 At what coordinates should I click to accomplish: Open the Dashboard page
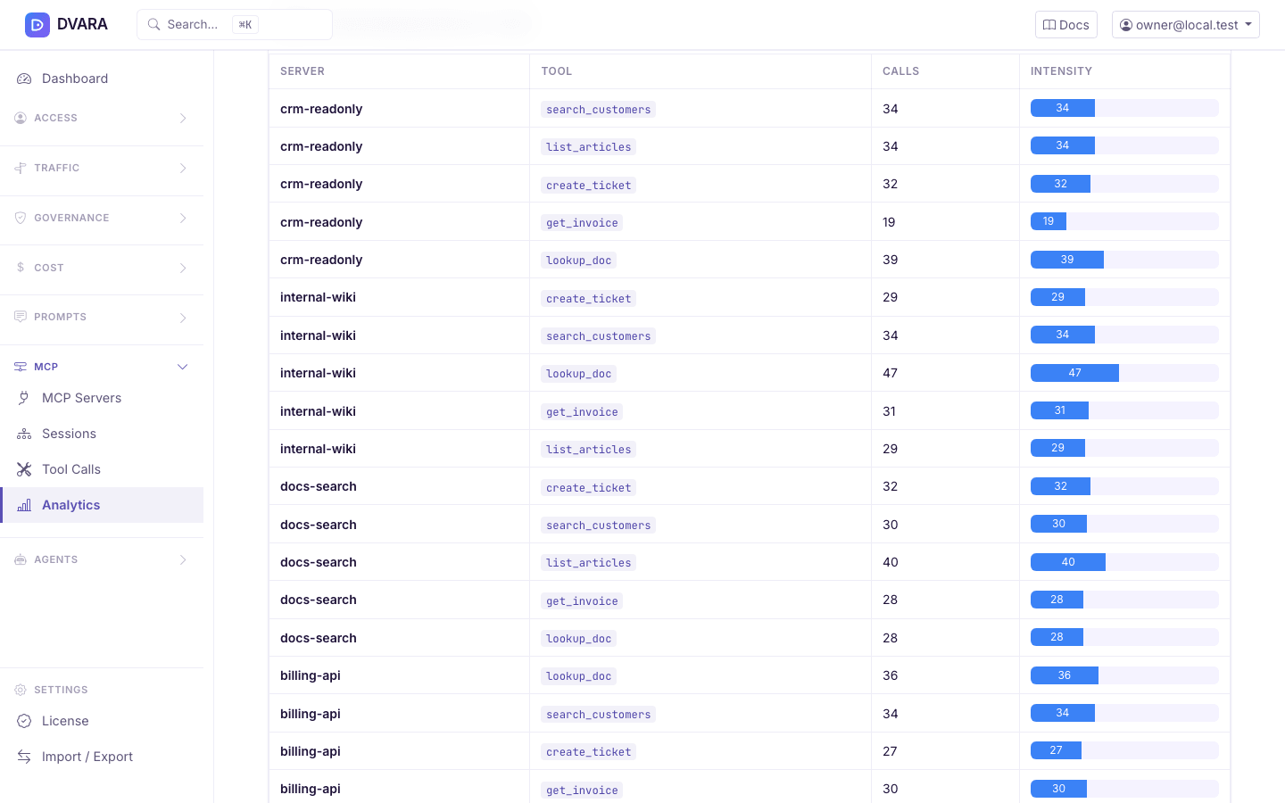[x=102, y=79]
